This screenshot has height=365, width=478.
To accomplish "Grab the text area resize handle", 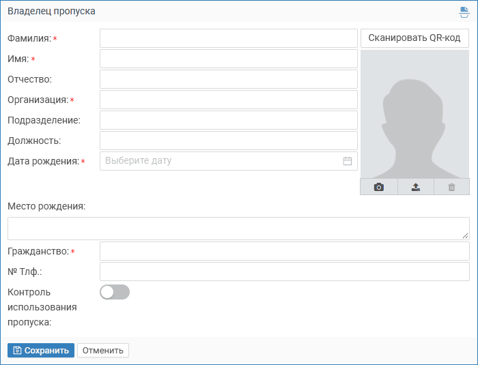I will pos(465,235).
